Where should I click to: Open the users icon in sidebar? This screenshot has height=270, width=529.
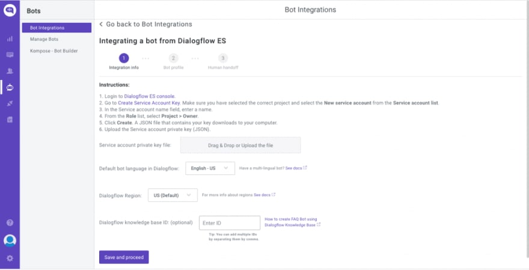[x=10, y=71]
